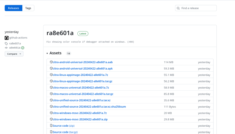Click the github-actions avatar icon
This screenshot has width=235, height=134.
click(x=6, y=38)
